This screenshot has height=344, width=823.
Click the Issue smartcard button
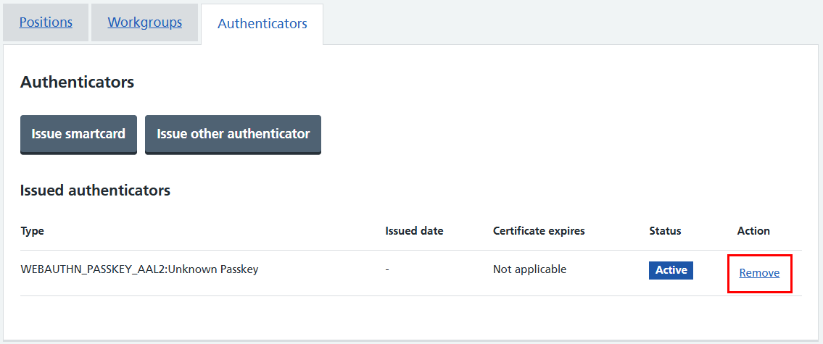78,134
